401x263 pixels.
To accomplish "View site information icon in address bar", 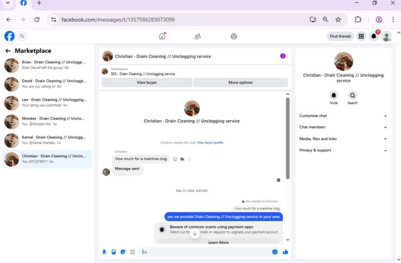I will [x=53, y=19].
